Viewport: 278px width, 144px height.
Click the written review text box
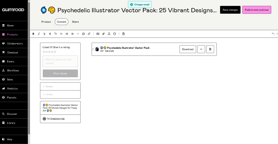pos(60,61)
